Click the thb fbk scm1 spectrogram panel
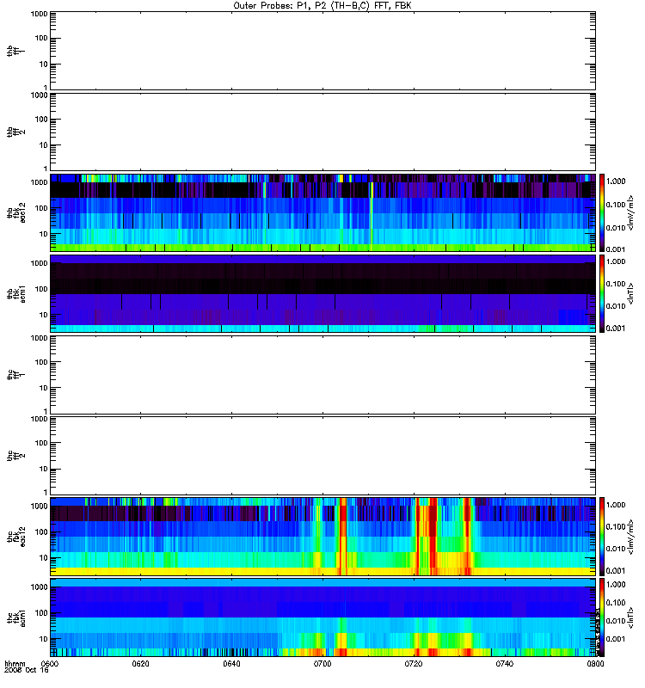The width and height of the screenshot is (645, 688). click(x=322, y=293)
